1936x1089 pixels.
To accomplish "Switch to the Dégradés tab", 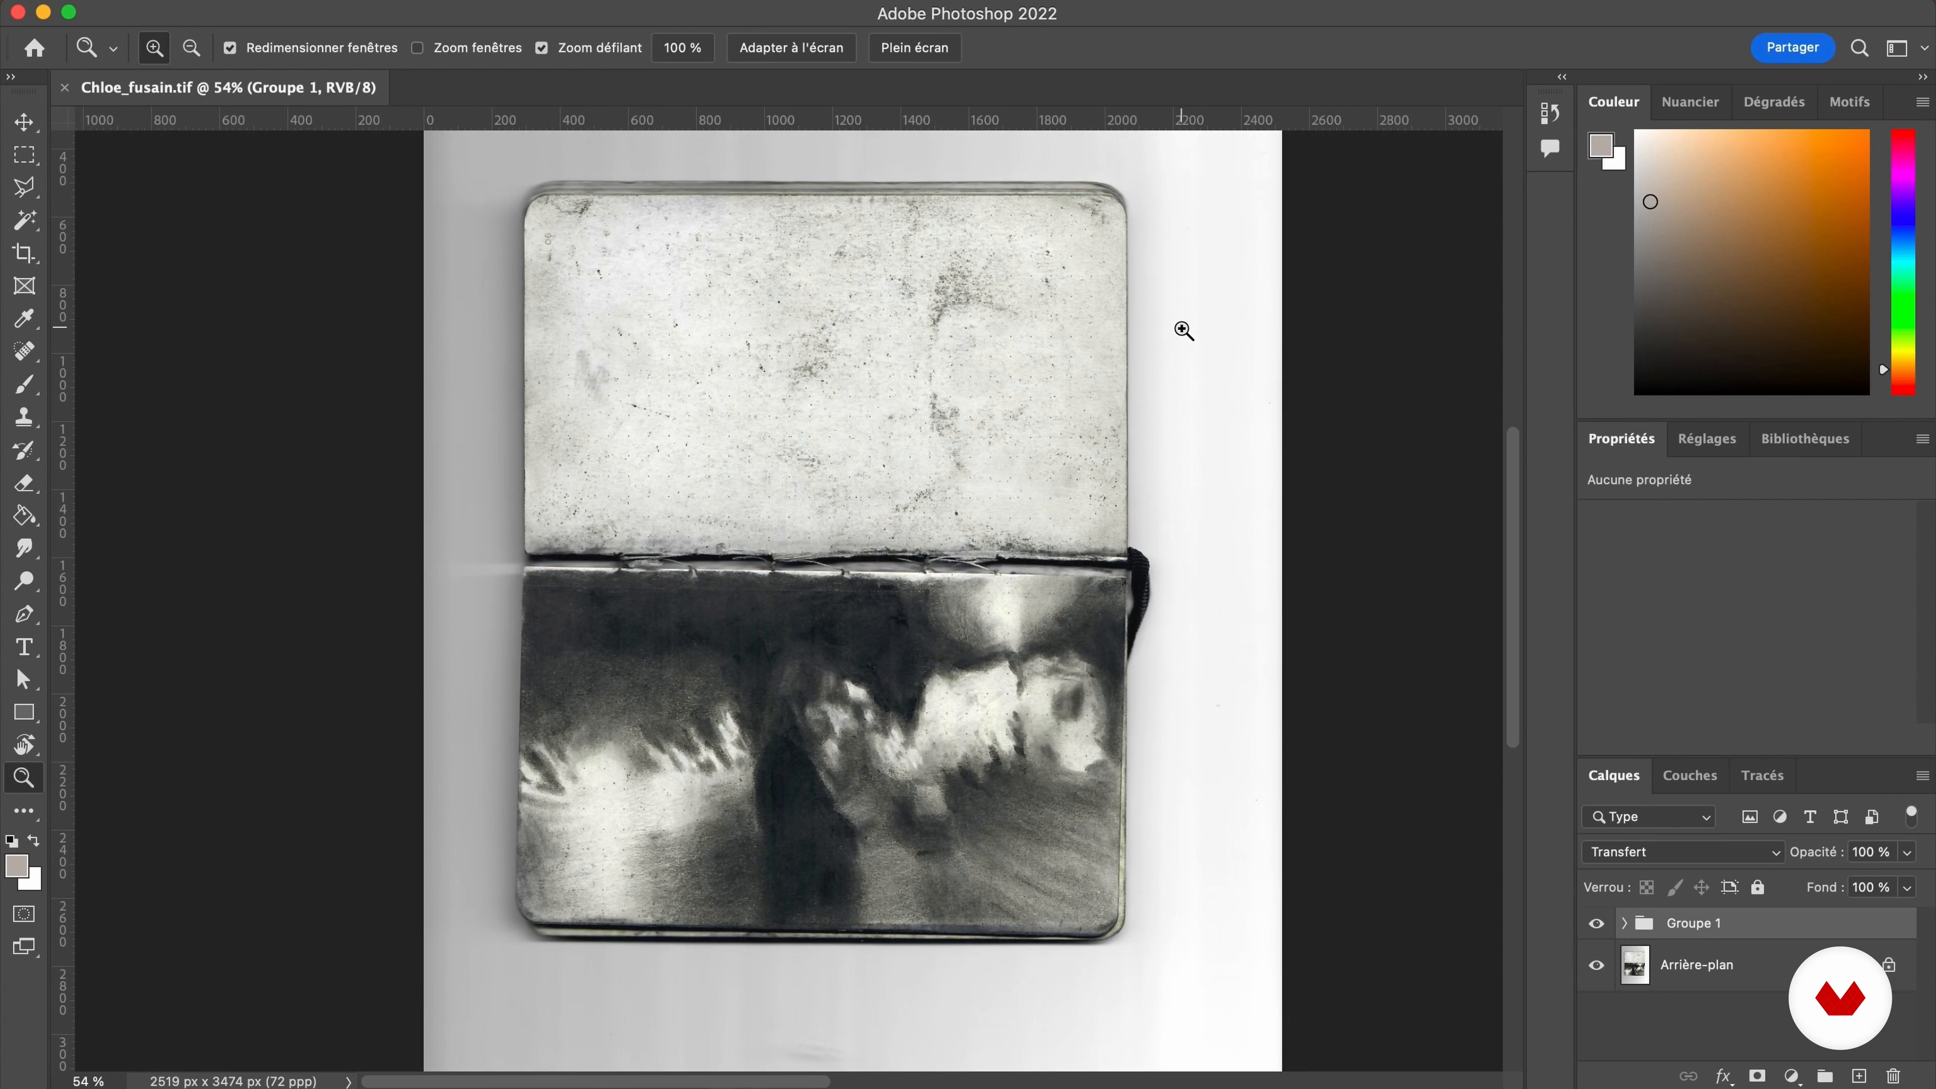I will [1774, 102].
